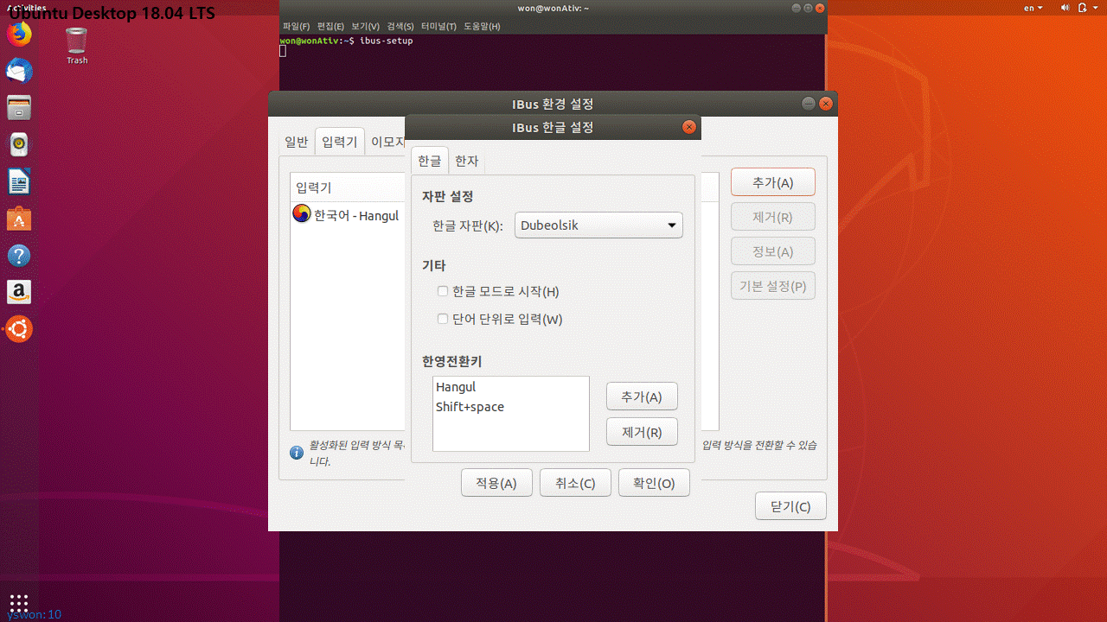Launch Thunderbird mail from the dock

(18, 72)
